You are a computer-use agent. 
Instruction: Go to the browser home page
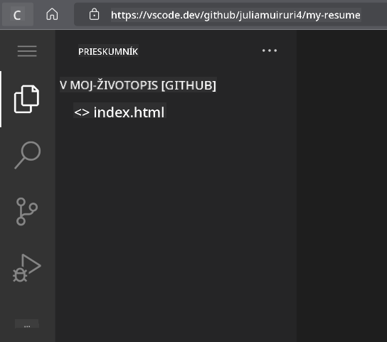tap(52, 14)
